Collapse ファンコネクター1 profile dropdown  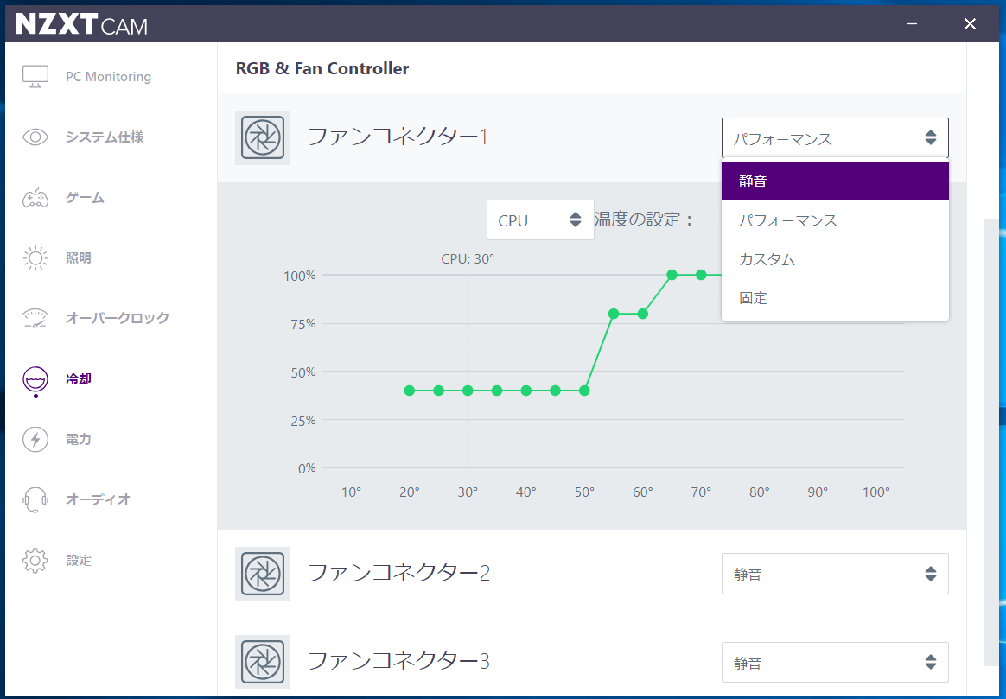(835, 138)
